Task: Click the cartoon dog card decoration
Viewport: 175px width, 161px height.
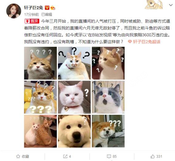Action: (154, 5)
